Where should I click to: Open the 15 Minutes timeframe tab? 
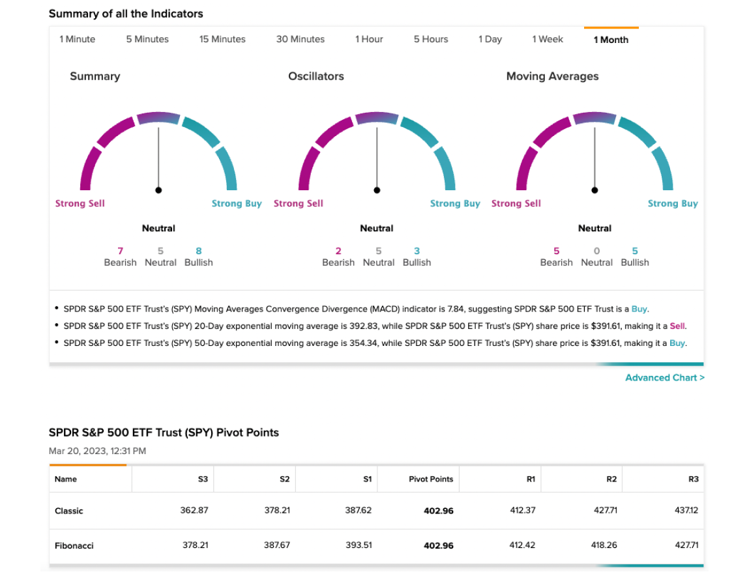(222, 39)
